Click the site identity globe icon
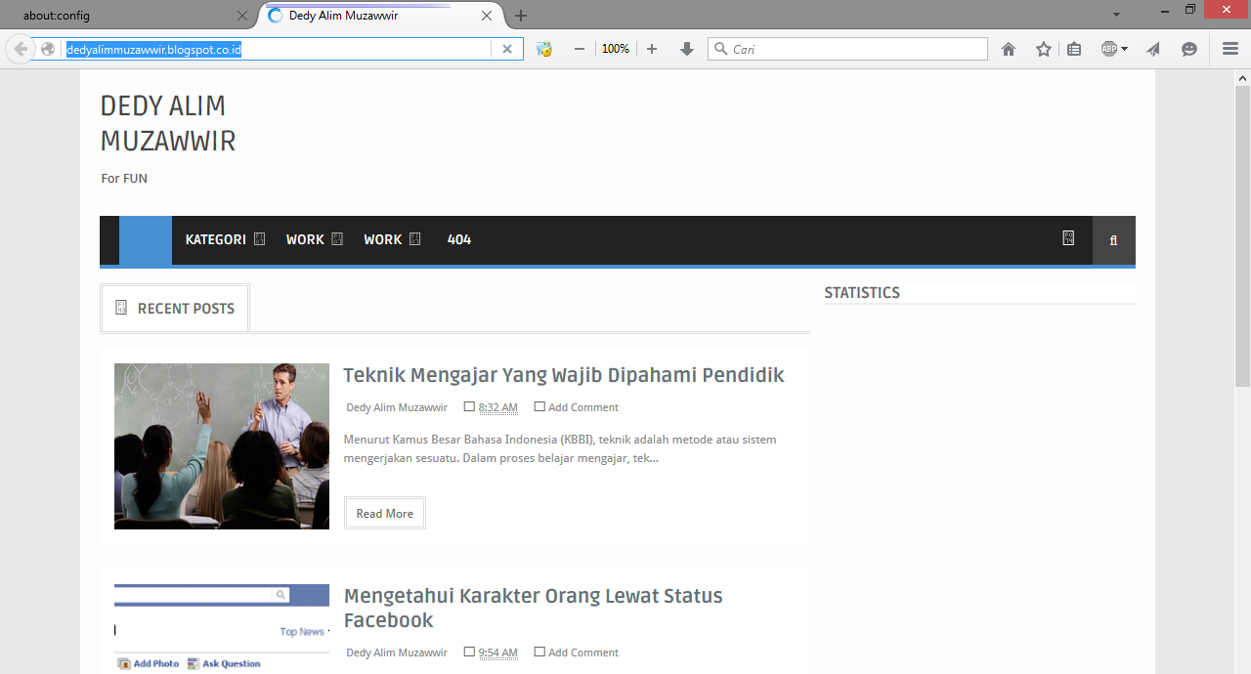The image size is (1251, 674). click(x=48, y=49)
